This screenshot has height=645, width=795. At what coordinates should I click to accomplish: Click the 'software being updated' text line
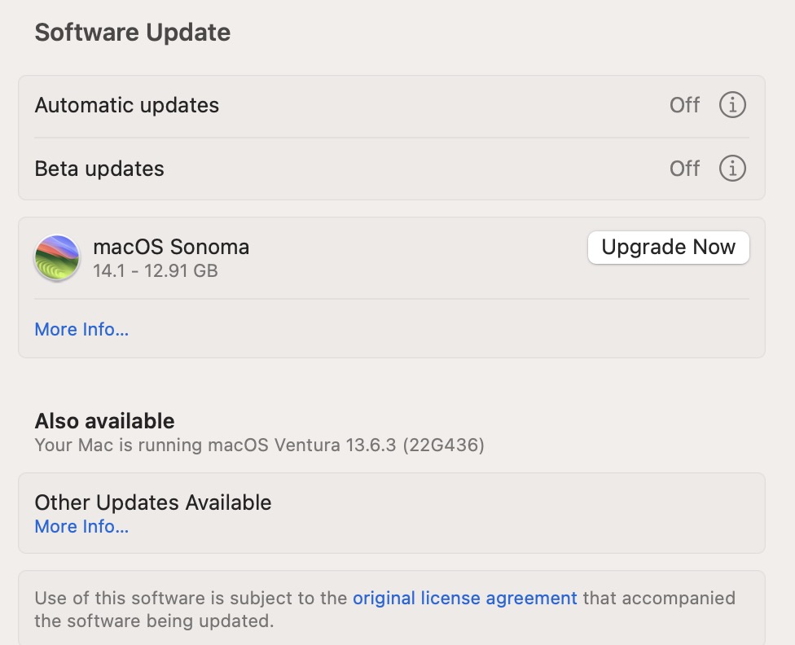click(153, 621)
